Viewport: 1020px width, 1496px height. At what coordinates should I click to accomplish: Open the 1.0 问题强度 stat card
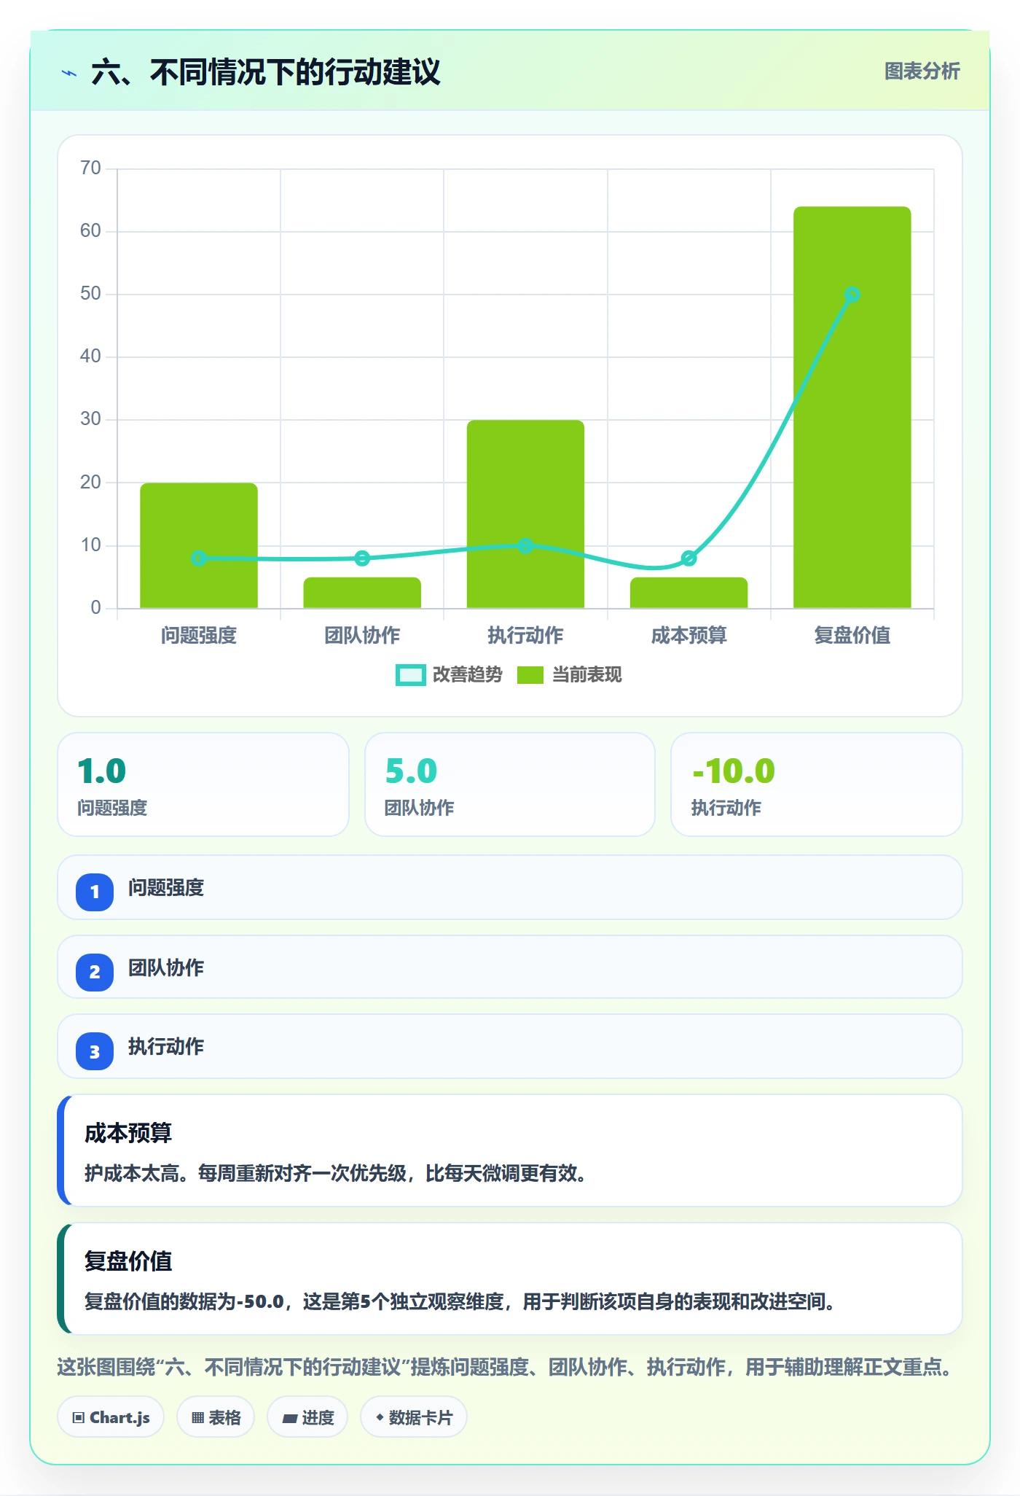[x=203, y=784]
